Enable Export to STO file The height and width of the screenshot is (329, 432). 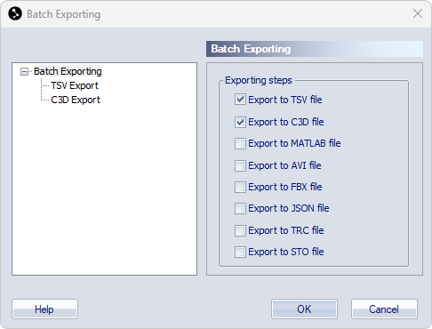(x=240, y=252)
